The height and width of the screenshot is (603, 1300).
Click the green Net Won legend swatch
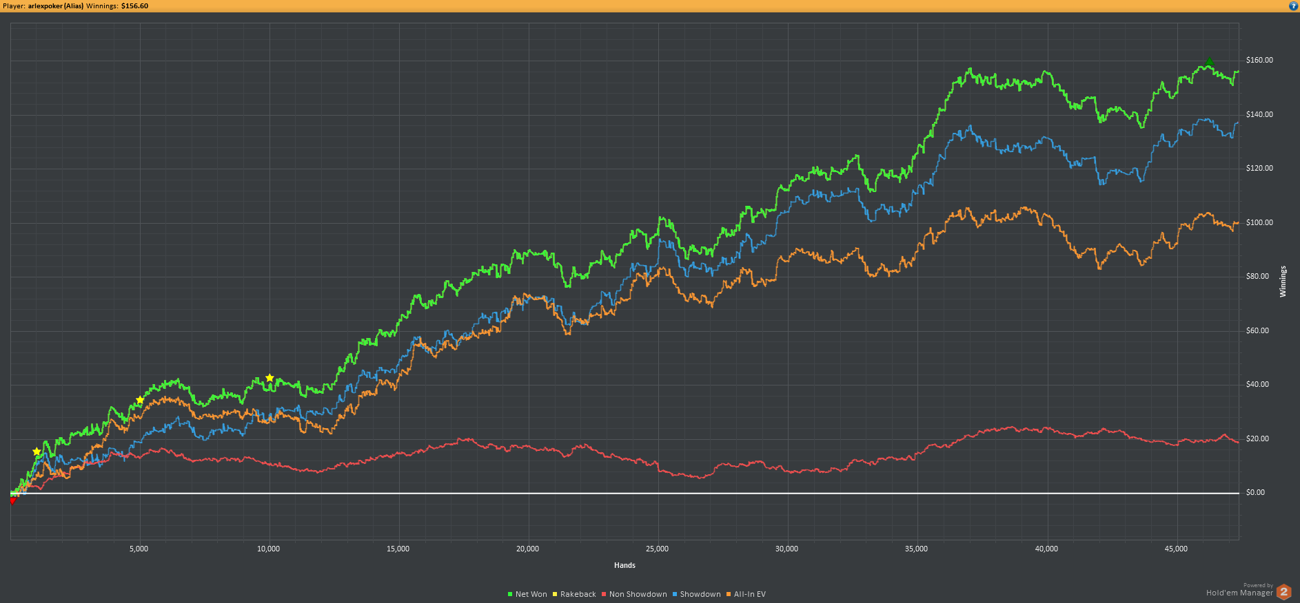(510, 594)
